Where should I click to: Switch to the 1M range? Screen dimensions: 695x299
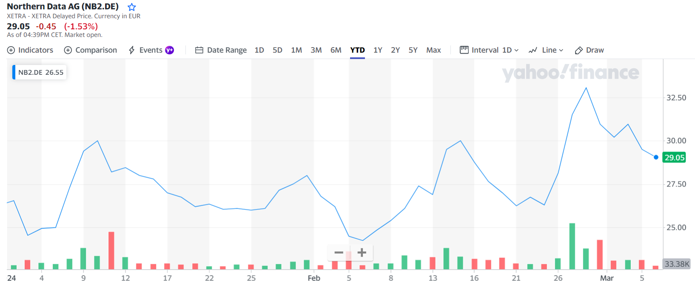pos(296,50)
